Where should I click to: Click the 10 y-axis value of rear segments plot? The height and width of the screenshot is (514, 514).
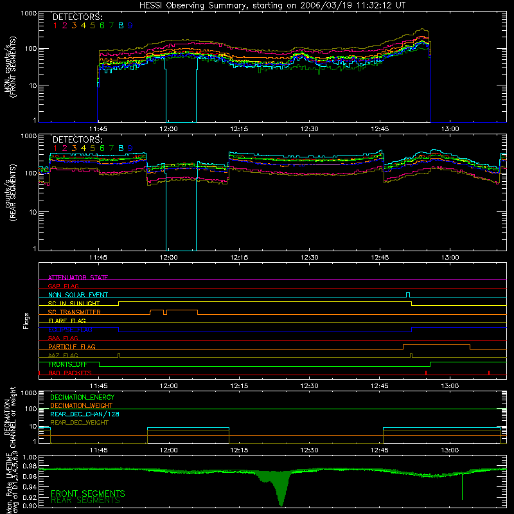coord(33,212)
